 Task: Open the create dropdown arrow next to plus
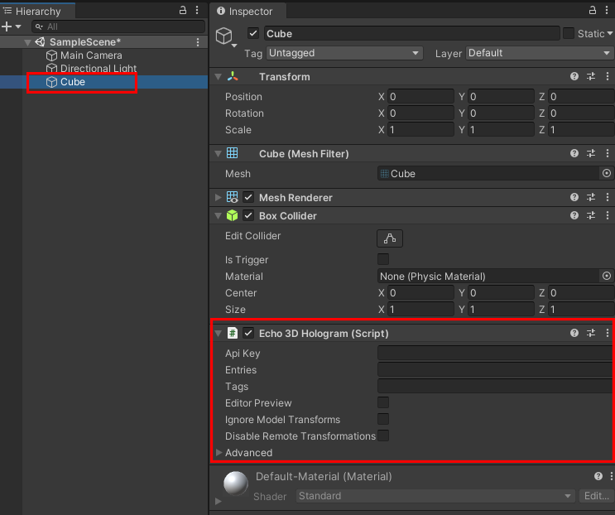[18, 26]
